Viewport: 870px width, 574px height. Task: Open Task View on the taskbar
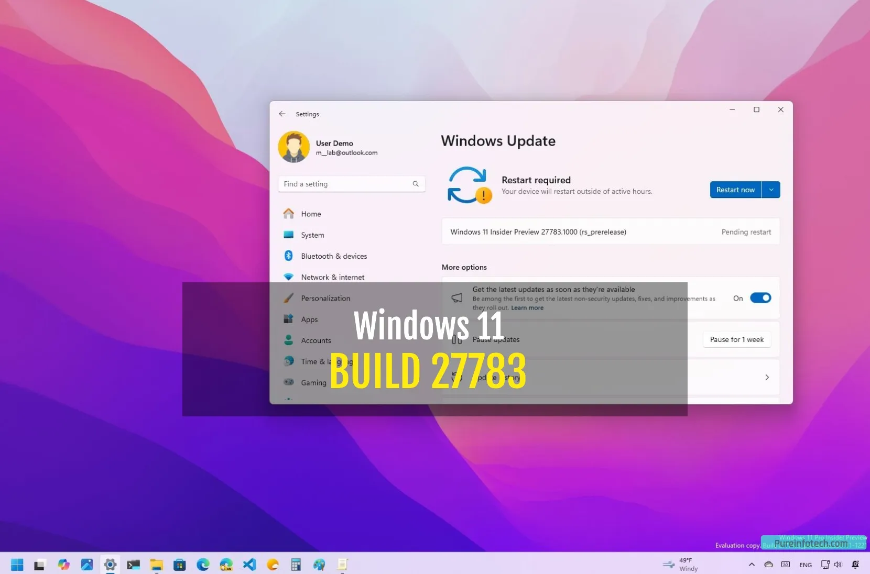[x=40, y=565]
